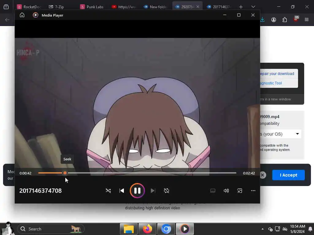314x235 pixels.
Task: Click the I Accept button
Action: [288, 175]
